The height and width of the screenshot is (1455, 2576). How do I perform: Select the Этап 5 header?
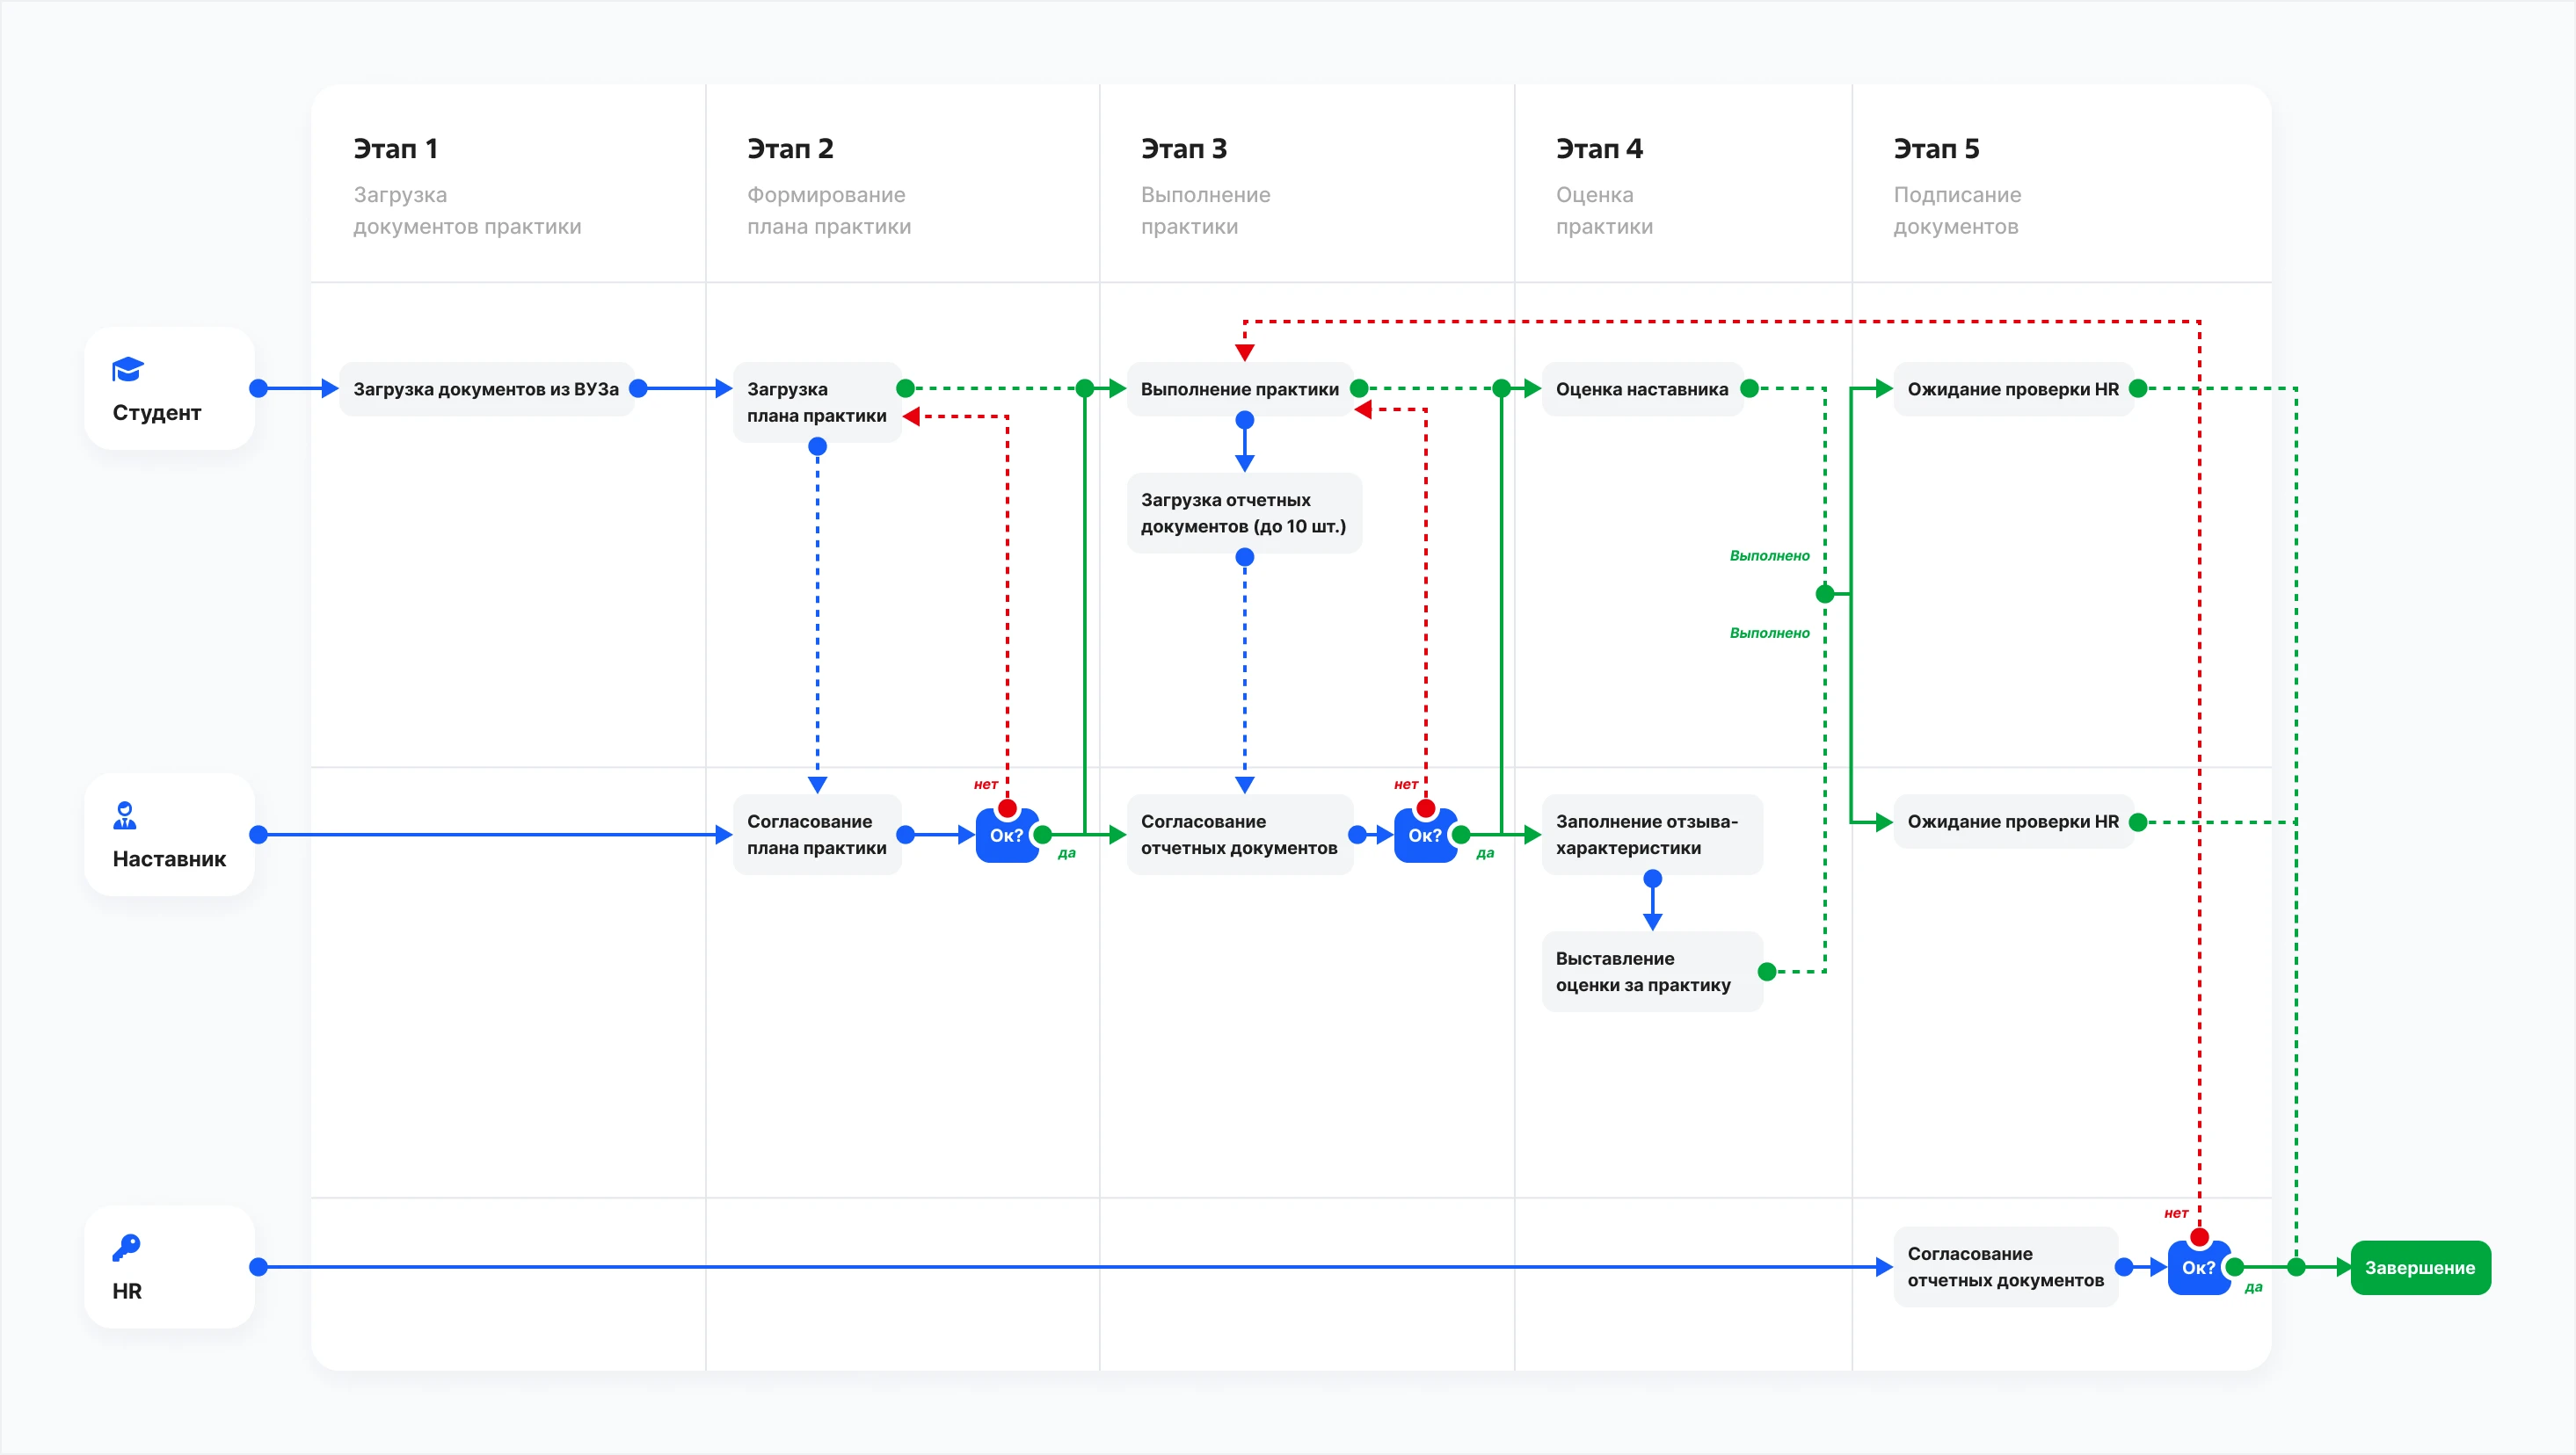1936,148
